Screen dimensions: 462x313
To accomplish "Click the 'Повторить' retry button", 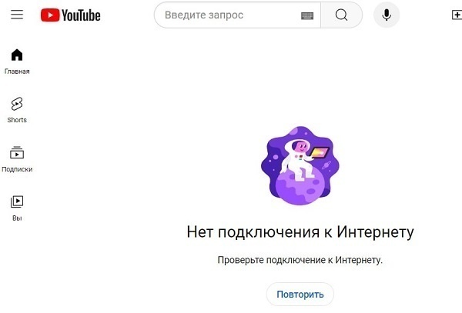I will (300, 295).
